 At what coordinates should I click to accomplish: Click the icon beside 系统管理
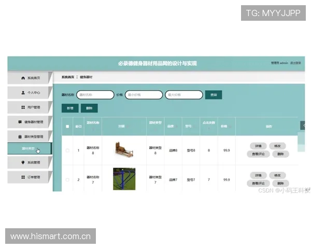click(23, 162)
